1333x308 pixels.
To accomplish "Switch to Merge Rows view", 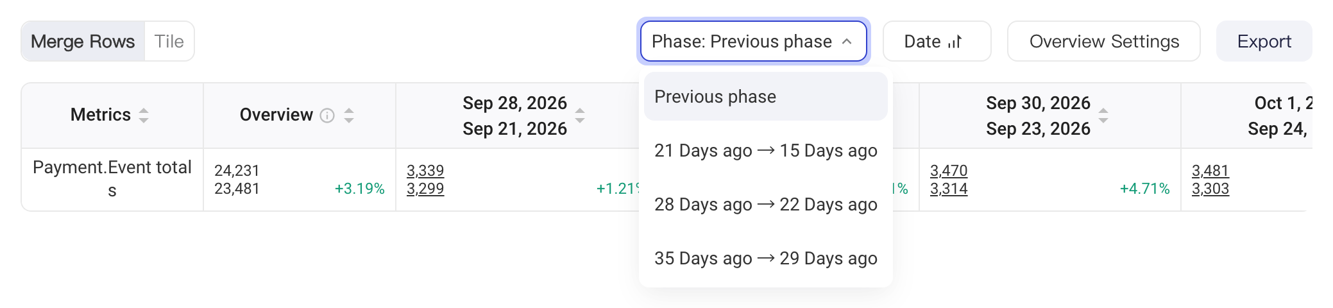I will pos(83,42).
